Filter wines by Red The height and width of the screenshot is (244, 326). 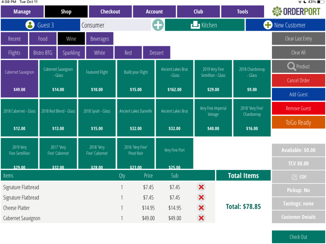click(x=128, y=53)
